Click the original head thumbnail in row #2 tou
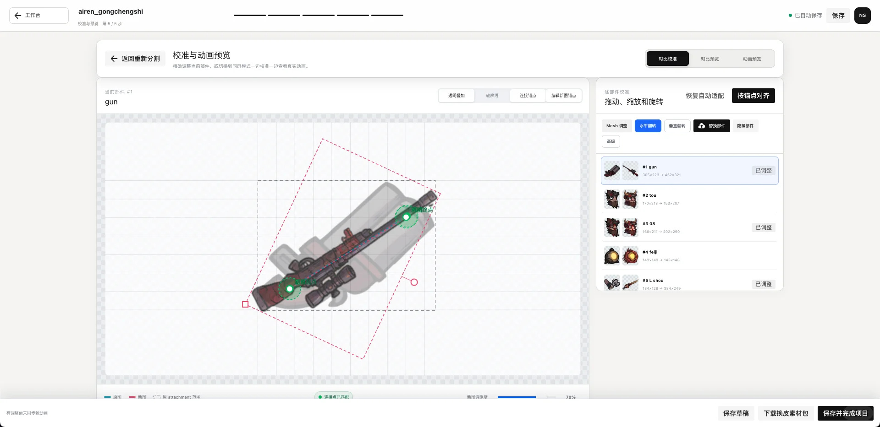 click(612, 199)
